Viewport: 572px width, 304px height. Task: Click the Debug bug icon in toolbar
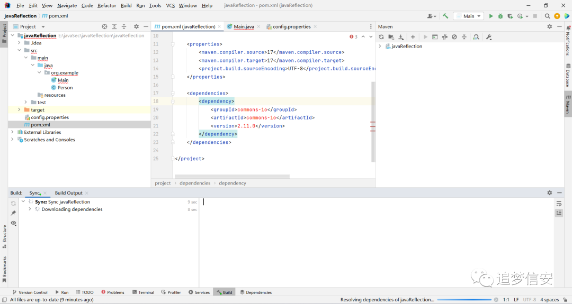pos(501,16)
